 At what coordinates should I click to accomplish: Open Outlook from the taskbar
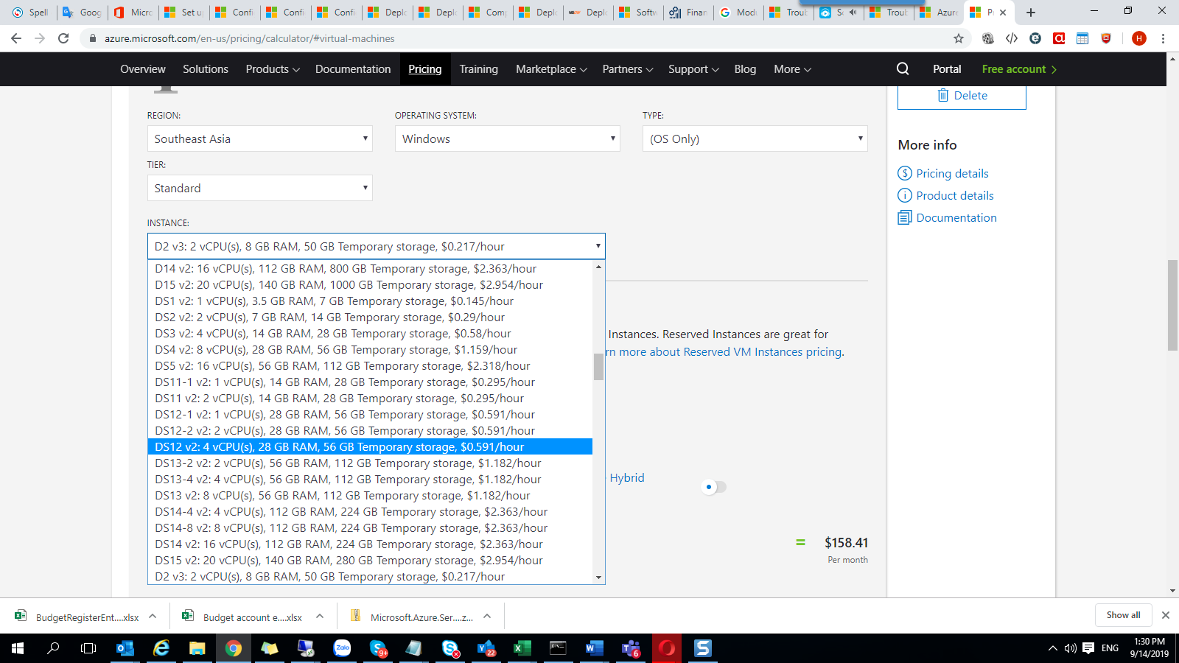point(125,648)
